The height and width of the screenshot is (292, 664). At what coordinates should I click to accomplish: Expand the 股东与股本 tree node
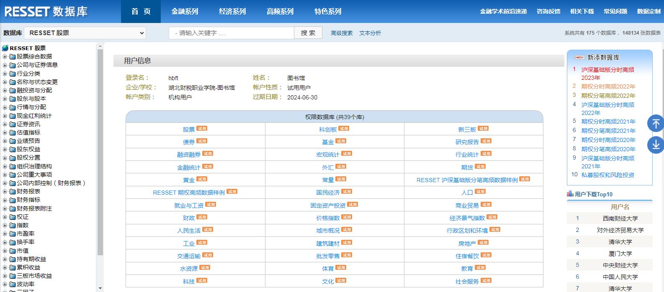click(5, 99)
